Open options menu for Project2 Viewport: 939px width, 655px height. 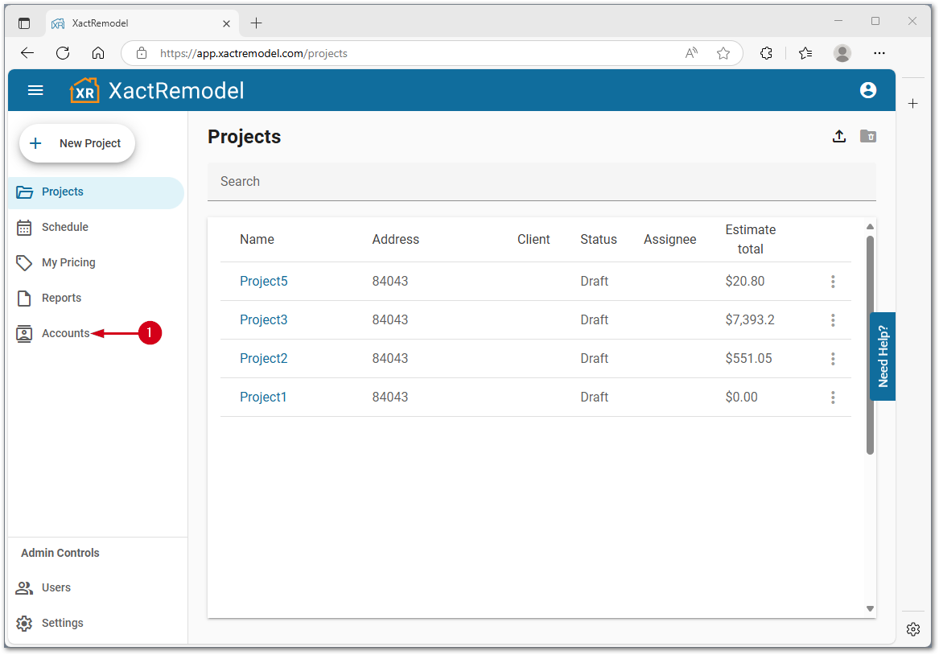click(833, 359)
